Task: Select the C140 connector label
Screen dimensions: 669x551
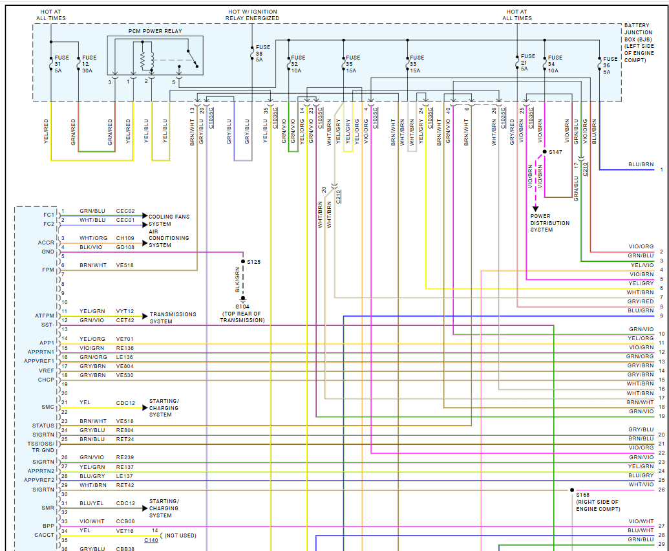Action: click(x=151, y=540)
